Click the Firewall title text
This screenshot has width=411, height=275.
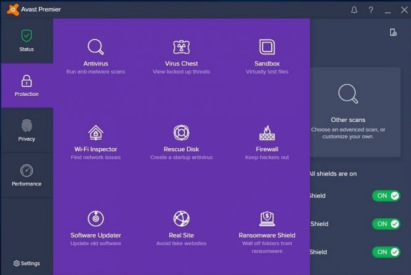[267, 149]
